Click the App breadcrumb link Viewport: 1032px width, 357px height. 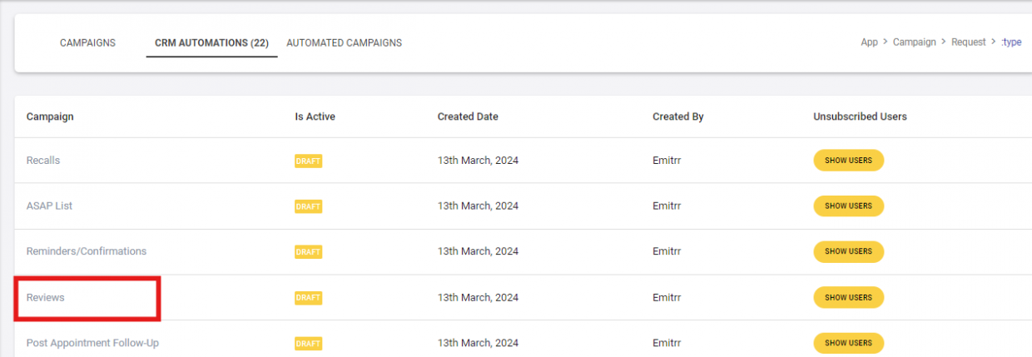[x=869, y=42]
